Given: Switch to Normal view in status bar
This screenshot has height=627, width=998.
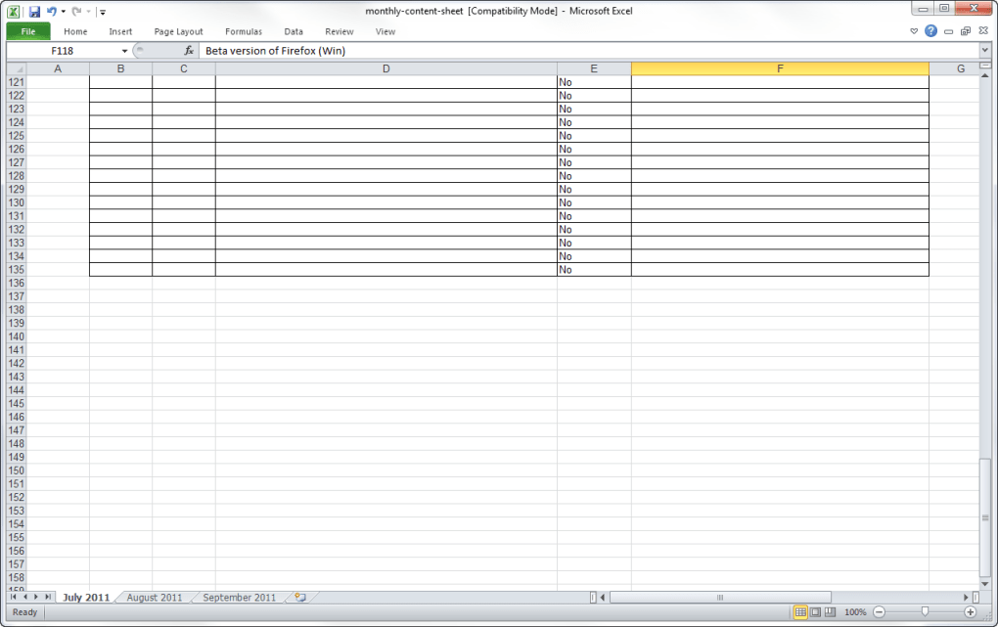Looking at the screenshot, I should (x=800, y=612).
